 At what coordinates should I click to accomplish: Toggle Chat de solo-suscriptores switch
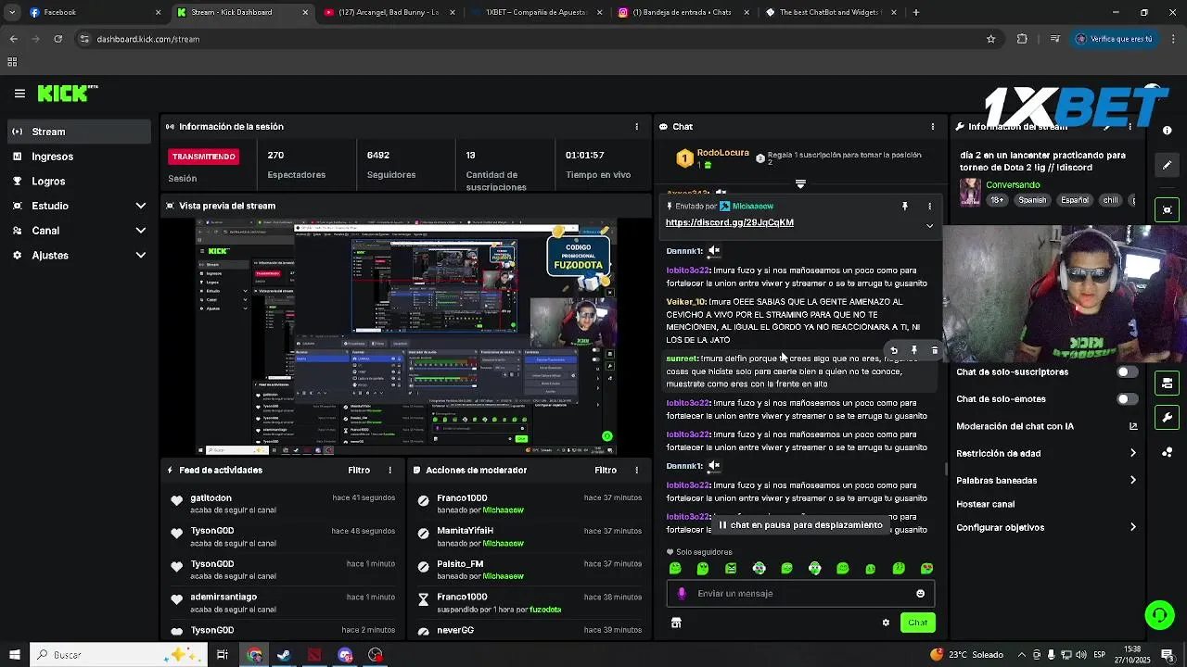1127,372
